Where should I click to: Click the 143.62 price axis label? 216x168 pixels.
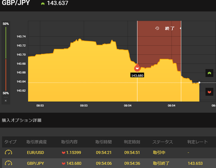point(21,91)
